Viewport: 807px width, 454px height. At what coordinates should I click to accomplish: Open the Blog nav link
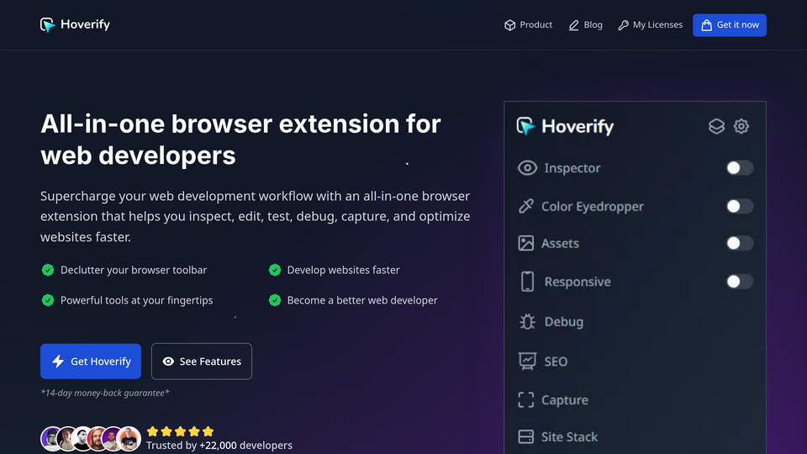coord(585,24)
